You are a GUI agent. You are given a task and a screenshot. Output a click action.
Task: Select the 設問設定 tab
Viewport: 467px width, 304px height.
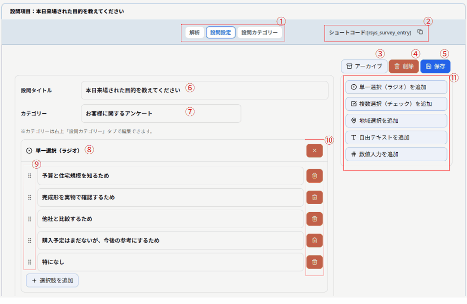[x=220, y=32]
